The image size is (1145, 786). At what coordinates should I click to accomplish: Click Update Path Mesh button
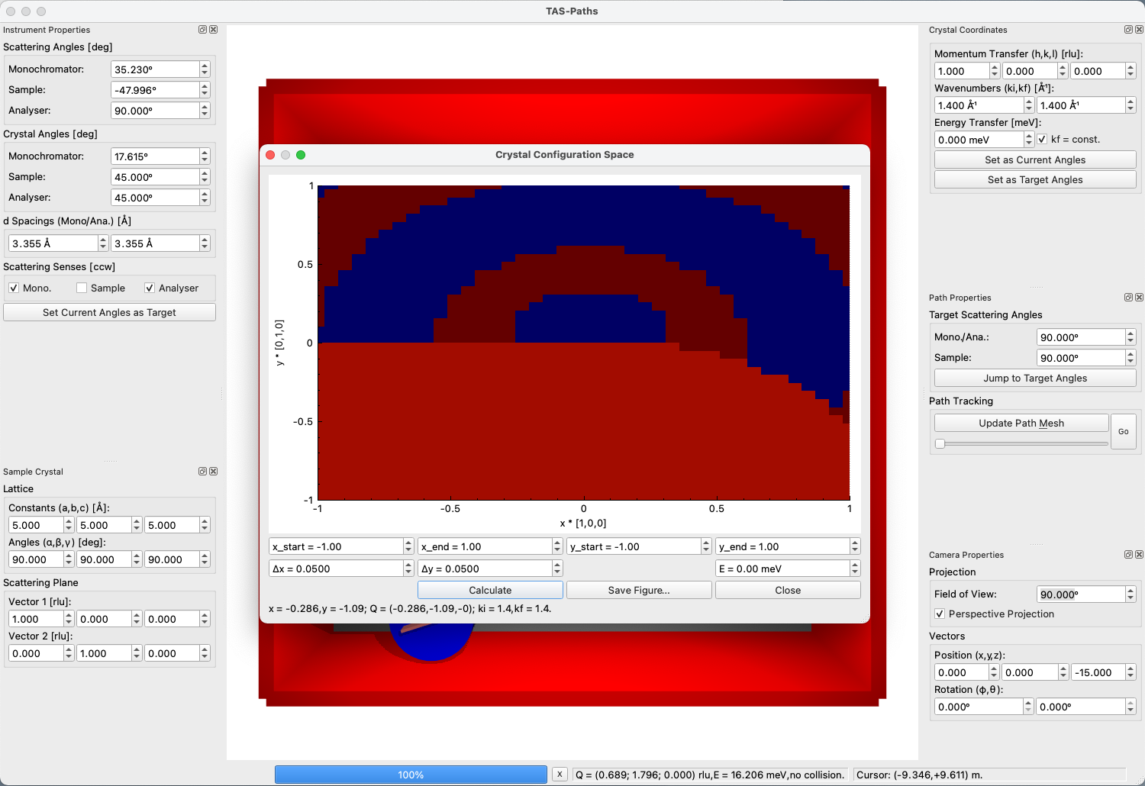(x=1021, y=424)
